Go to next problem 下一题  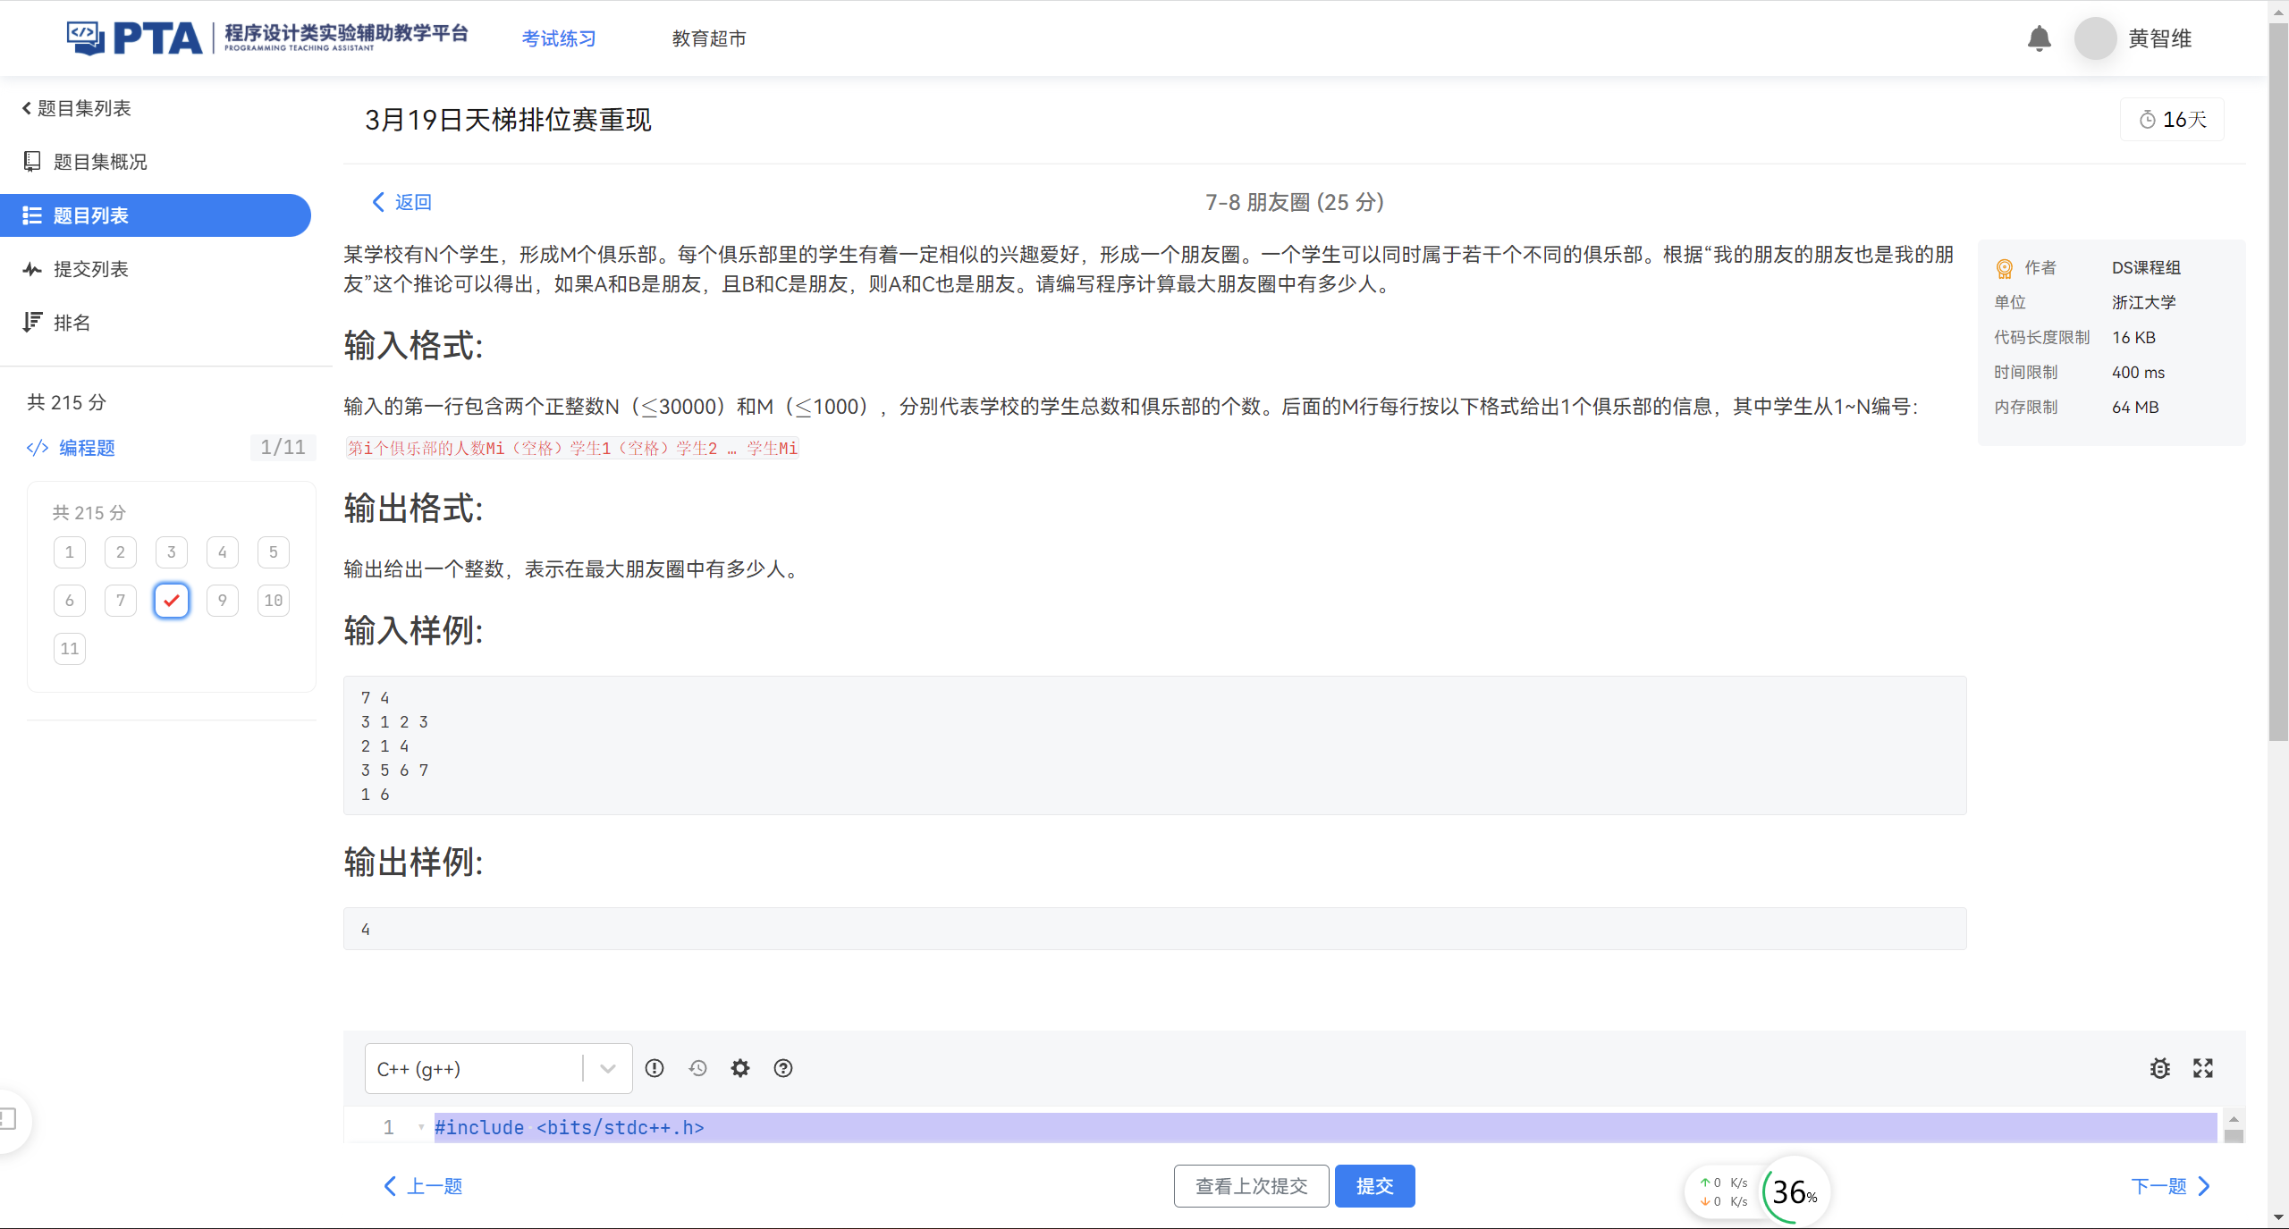click(x=2170, y=1186)
